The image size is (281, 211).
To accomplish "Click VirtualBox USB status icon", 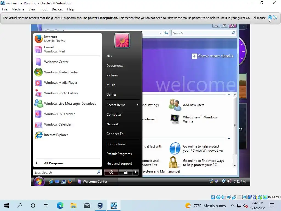I will (234, 197).
